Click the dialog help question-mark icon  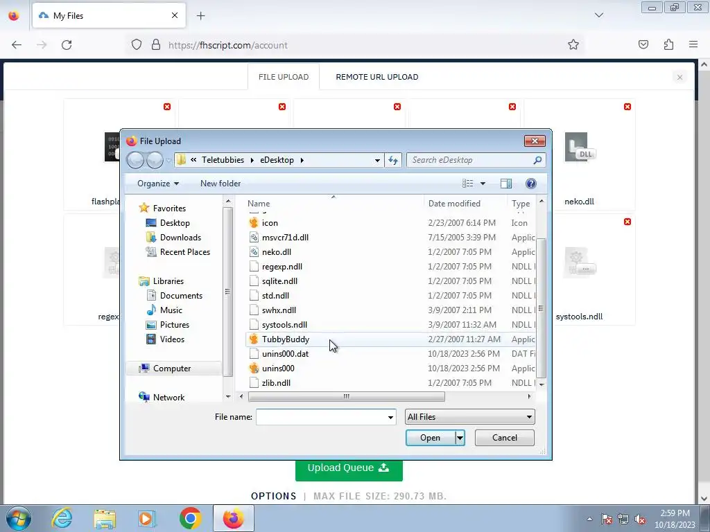pos(530,183)
